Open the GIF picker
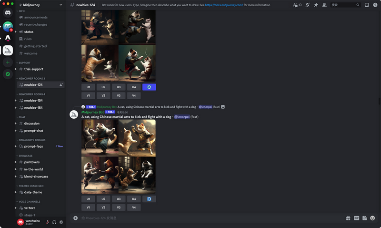 356,218
